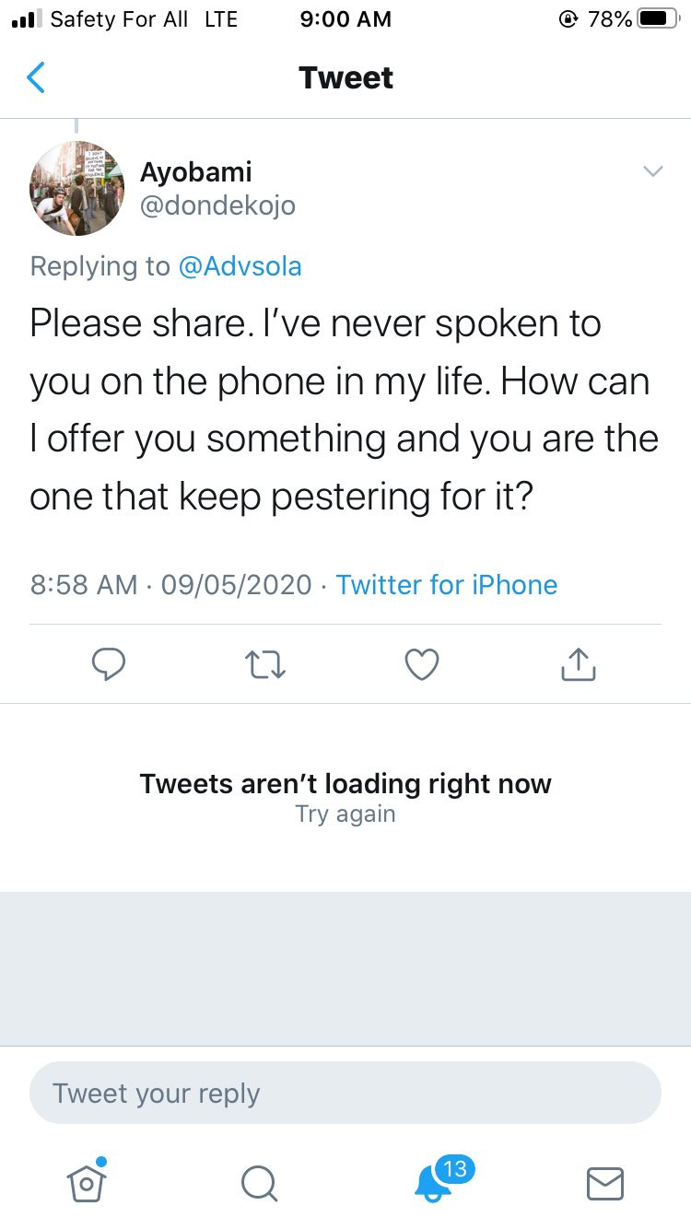Tap the reply speech bubble icon
Screen dimensions: 691x1229
(109, 664)
